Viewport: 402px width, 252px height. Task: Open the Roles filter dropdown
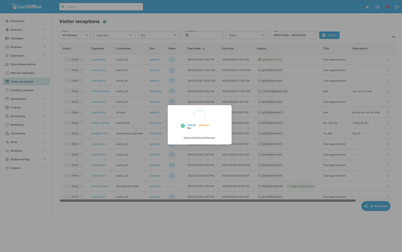[x=247, y=35]
